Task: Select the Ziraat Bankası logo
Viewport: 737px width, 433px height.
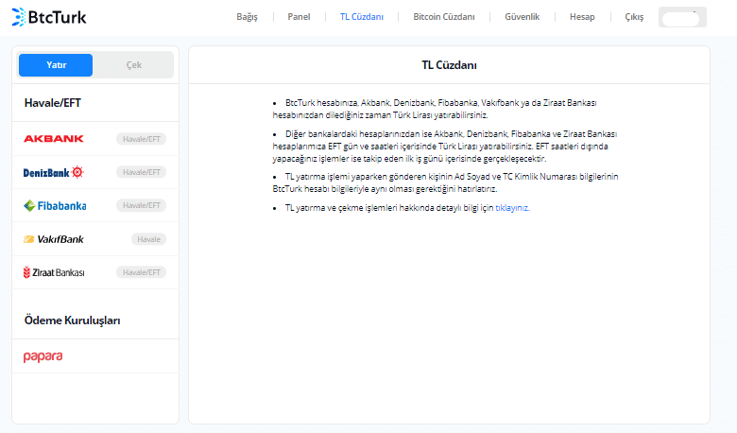Action: (x=54, y=272)
